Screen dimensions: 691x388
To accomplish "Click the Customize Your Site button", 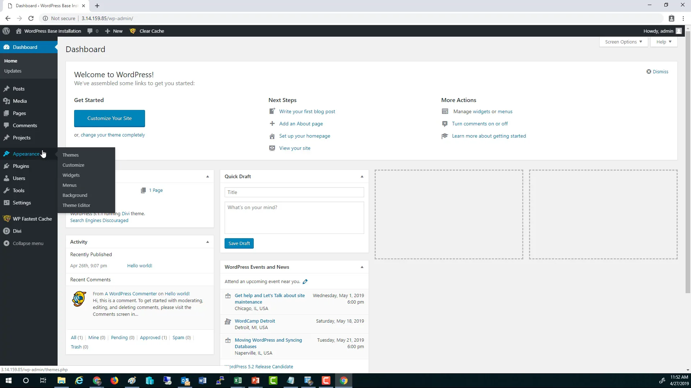I will 109,118.
